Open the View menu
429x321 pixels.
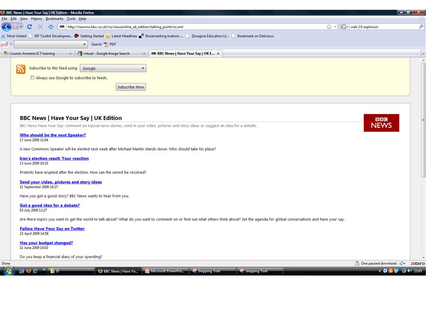tap(24, 19)
